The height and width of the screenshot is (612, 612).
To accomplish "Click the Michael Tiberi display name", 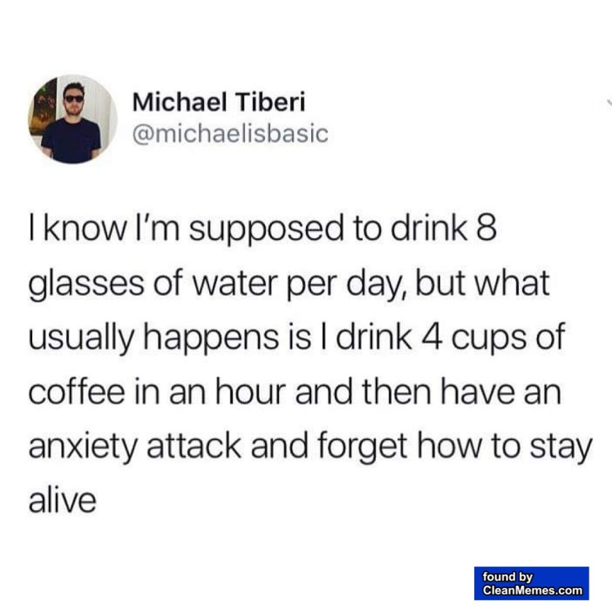I will 219,102.
